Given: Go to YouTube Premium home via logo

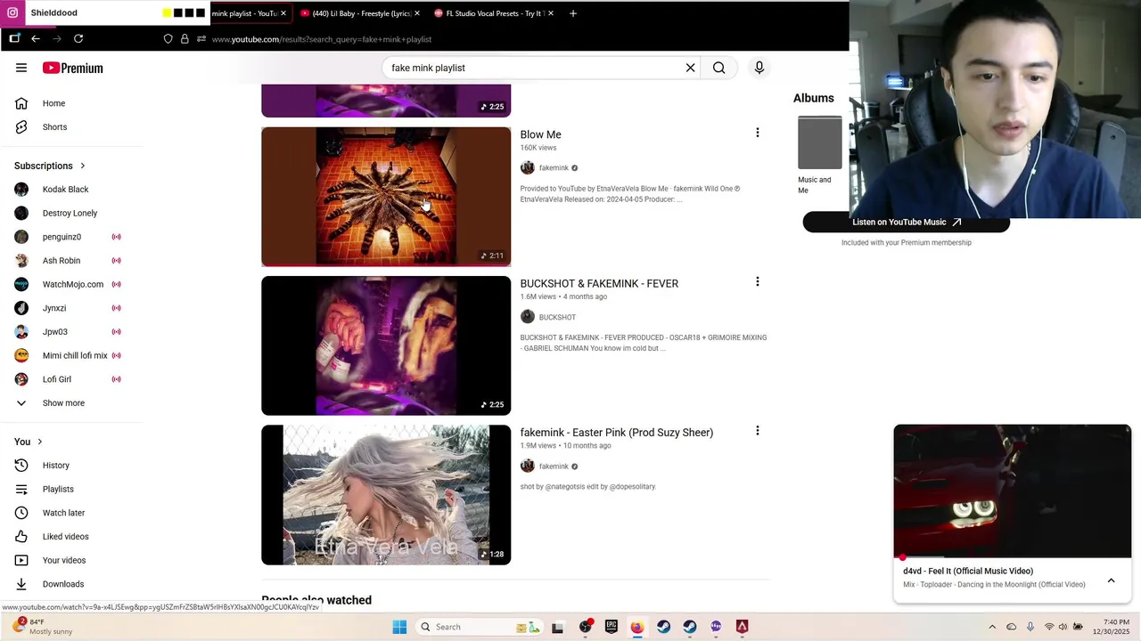Looking at the screenshot, I should pyautogui.click(x=72, y=68).
